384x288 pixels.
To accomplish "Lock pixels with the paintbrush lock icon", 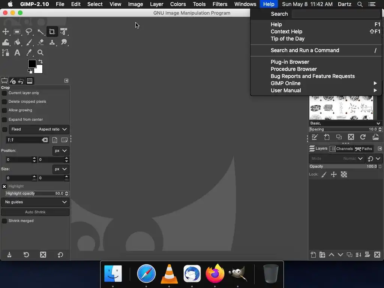I will point(324,174).
